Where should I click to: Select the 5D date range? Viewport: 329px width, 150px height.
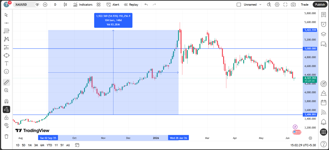24,145
